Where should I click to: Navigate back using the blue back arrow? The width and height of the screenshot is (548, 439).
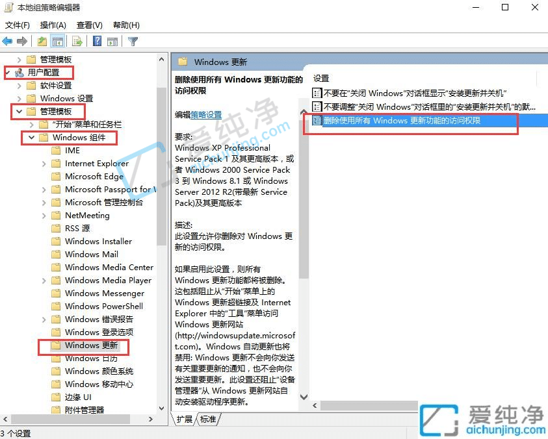(x=7, y=41)
